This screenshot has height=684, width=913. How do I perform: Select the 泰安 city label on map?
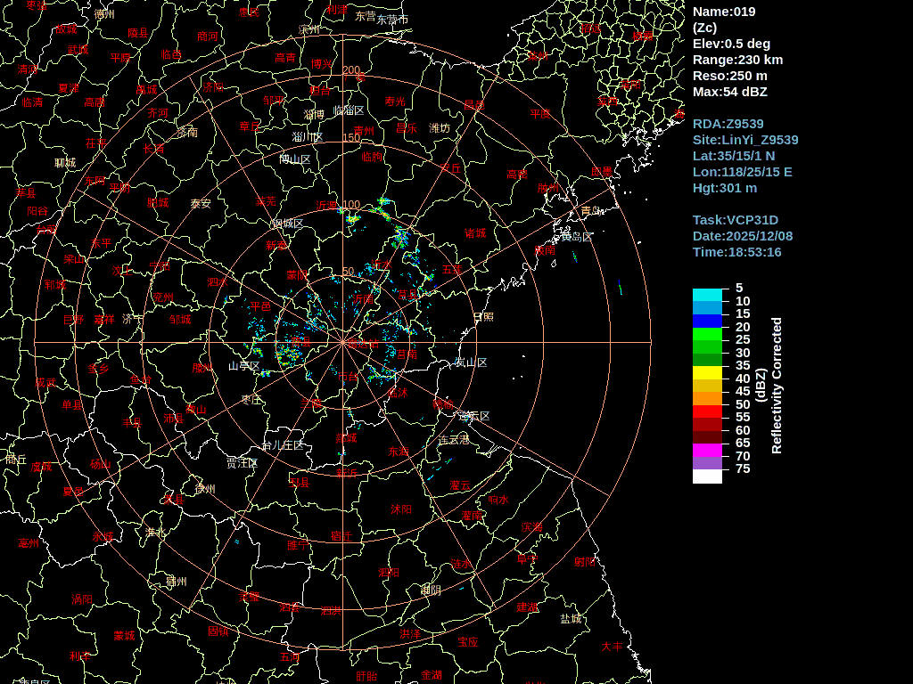201,203
